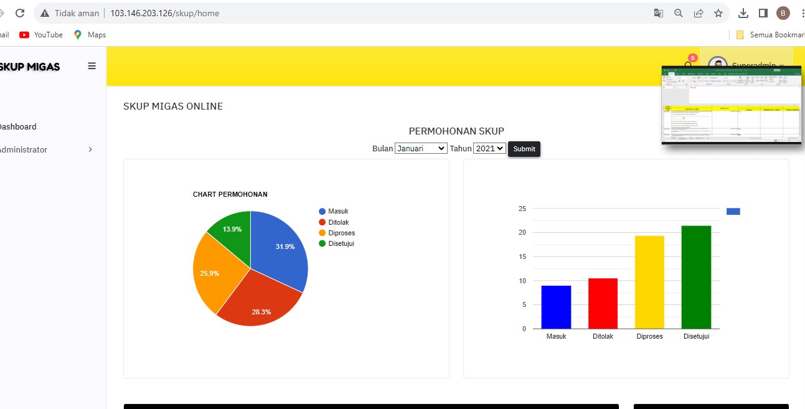Click the Excel spreadsheet thumbnail preview

point(732,105)
